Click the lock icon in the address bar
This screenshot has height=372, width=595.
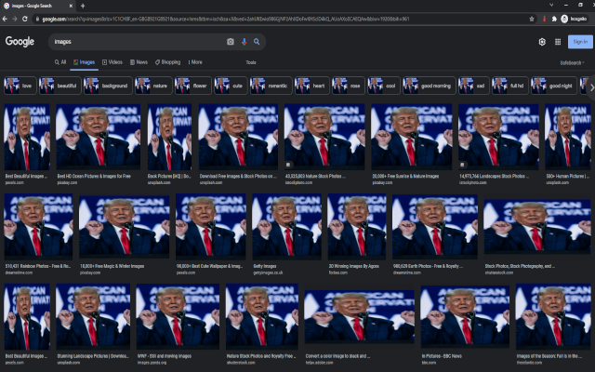pos(37,19)
